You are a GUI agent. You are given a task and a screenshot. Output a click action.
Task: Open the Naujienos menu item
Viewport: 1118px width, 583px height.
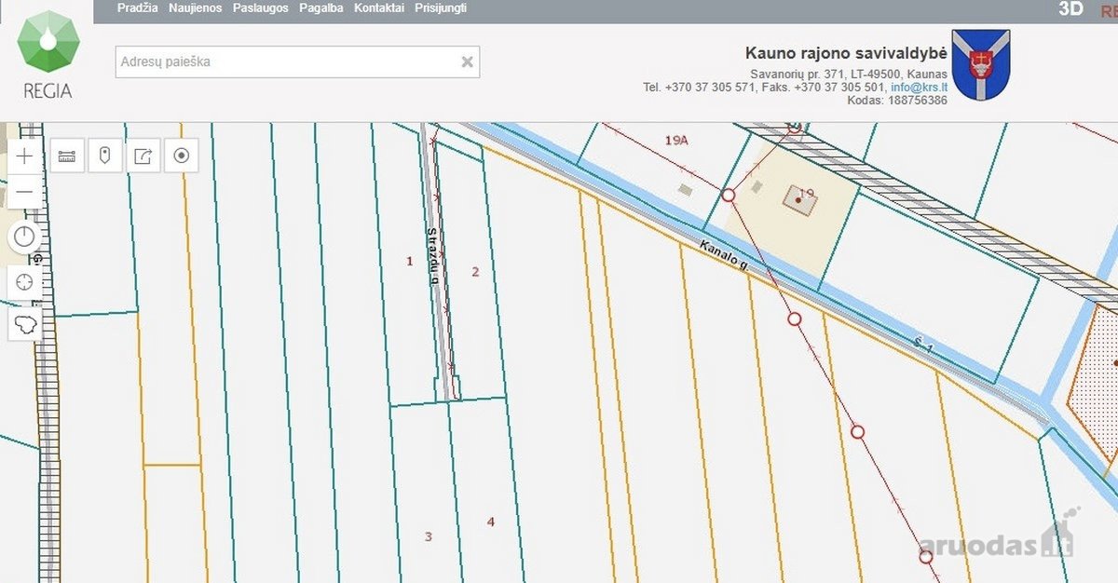point(195,7)
